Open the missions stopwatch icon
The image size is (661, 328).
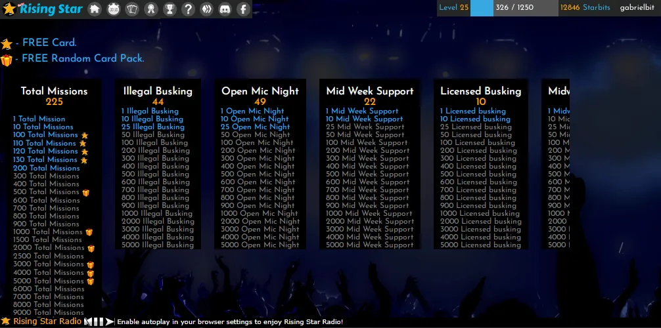tap(114, 9)
